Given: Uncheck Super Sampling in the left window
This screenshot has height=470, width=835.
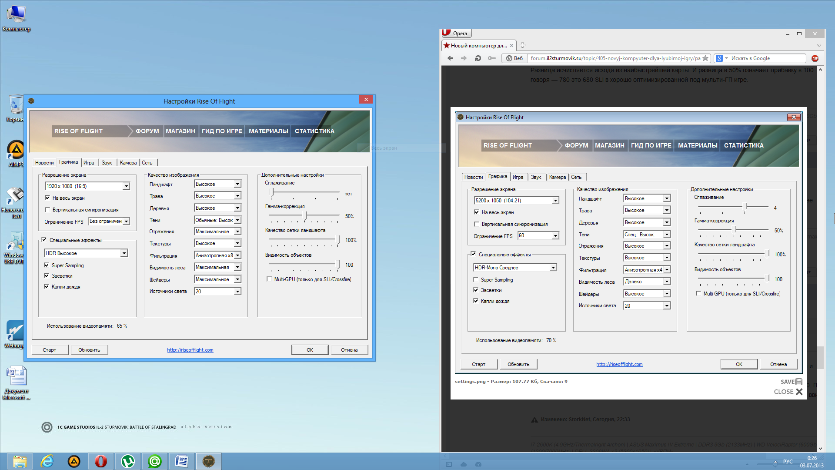Looking at the screenshot, I should pyautogui.click(x=47, y=265).
